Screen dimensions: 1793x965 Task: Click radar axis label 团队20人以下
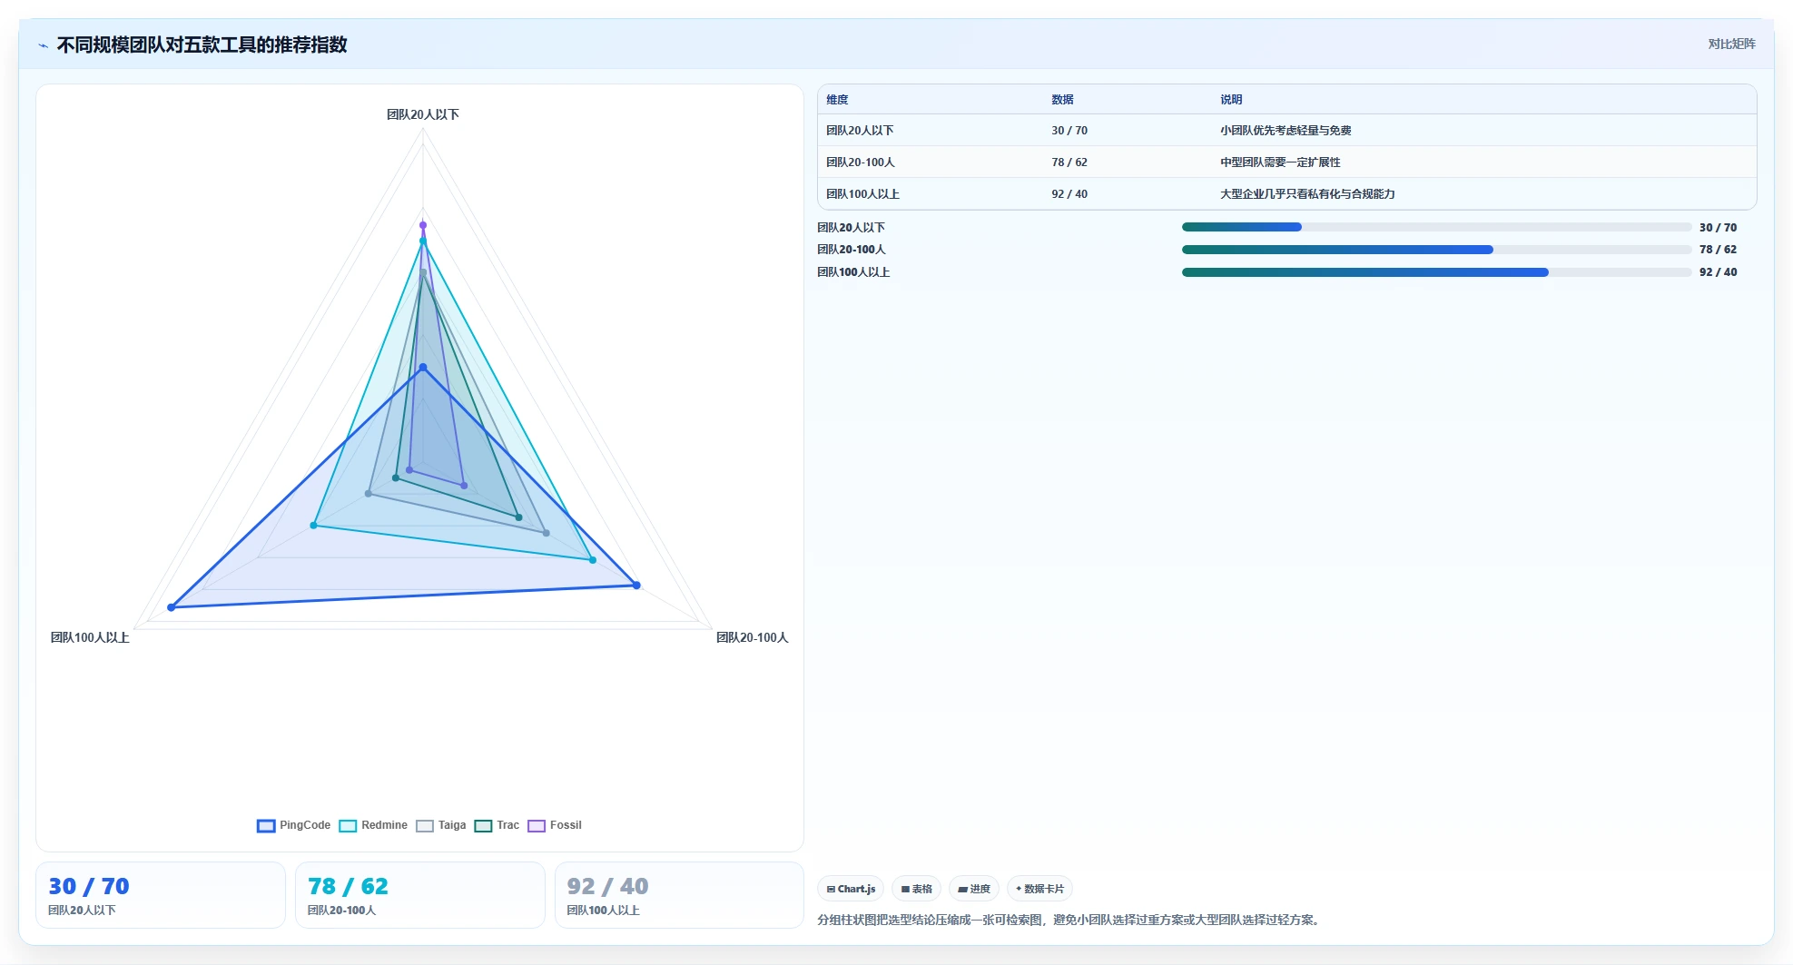click(x=423, y=114)
